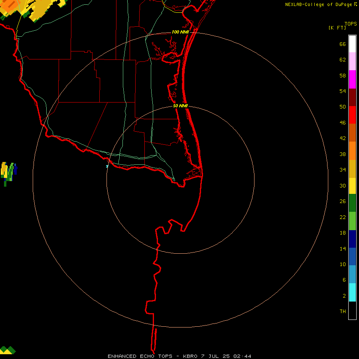Click the 58 legend value
The width and height of the screenshot is (359, 359).
[343, 75]
